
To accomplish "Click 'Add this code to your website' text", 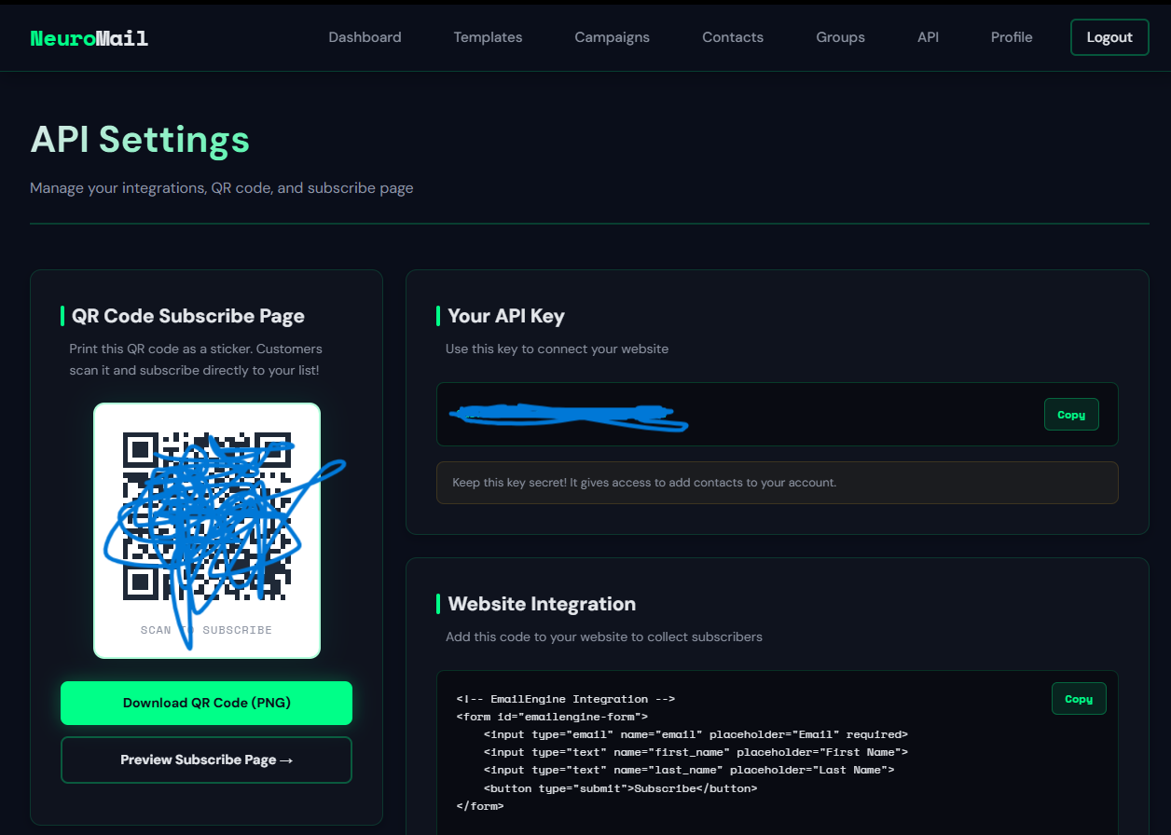I will click(x=604, y=637).
